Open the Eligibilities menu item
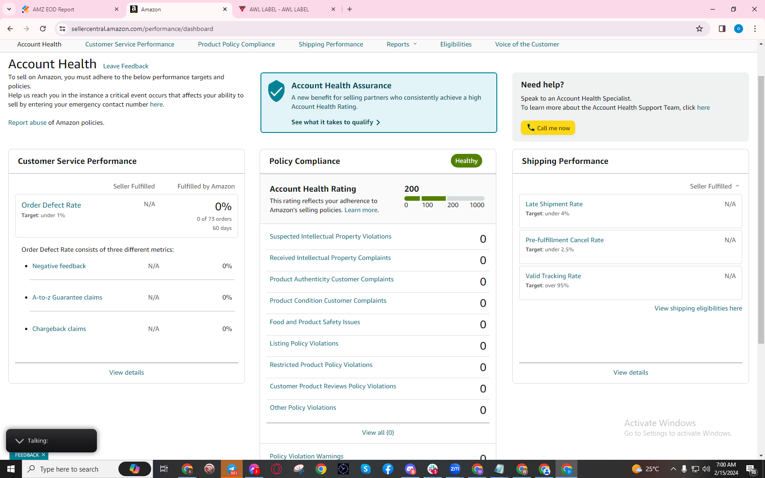The image size is (765, 478). 456,44
